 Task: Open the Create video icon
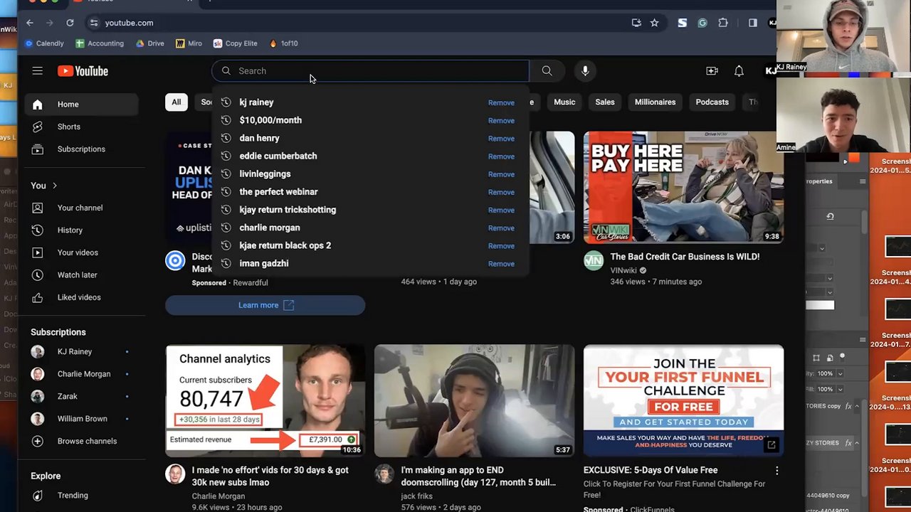click(x=712, y=70)
